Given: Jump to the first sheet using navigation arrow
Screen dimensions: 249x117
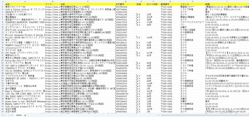Looking at the screenshot, I should tap(3, 115).
